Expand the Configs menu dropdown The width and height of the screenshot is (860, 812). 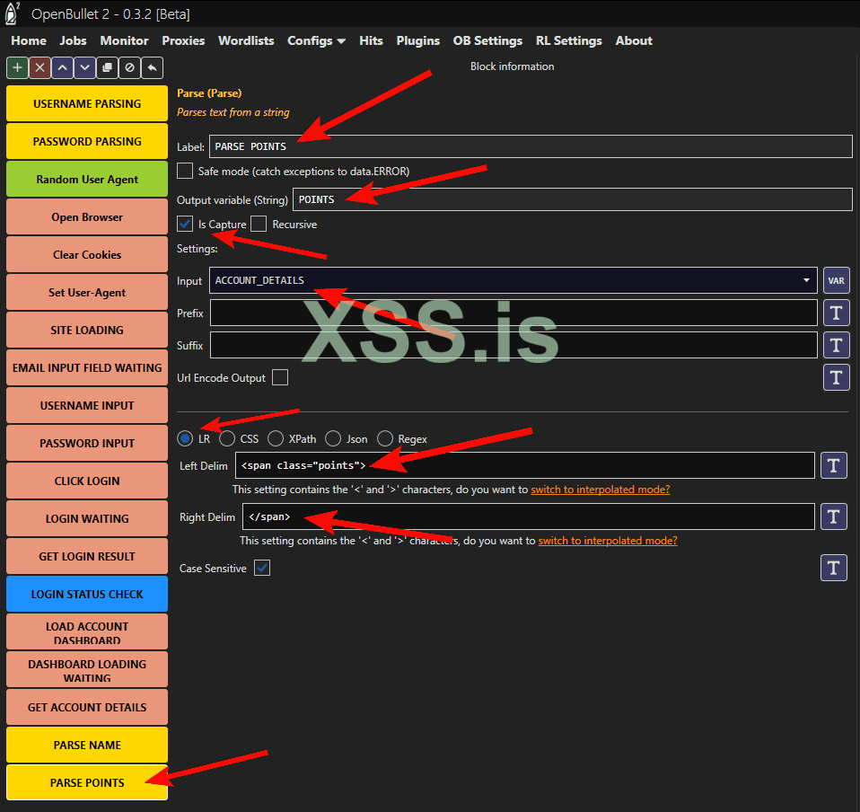[x=316, y=40]
